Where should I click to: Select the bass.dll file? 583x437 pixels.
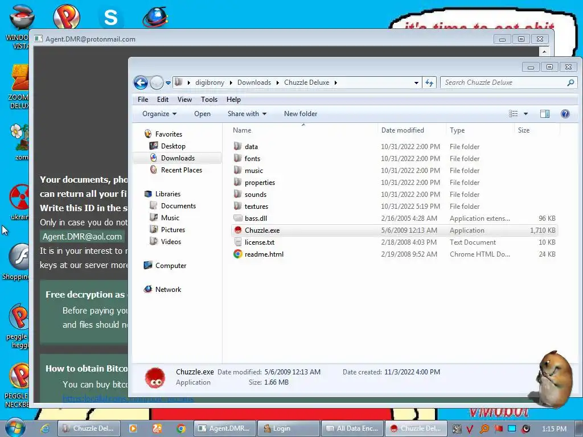tap(394, 218)
